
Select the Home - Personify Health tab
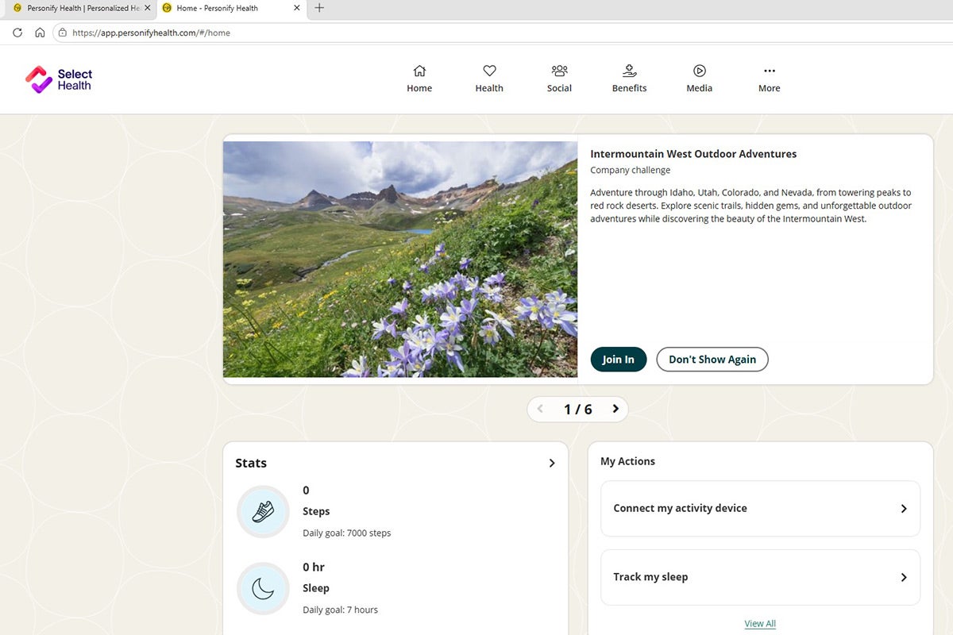230,8
